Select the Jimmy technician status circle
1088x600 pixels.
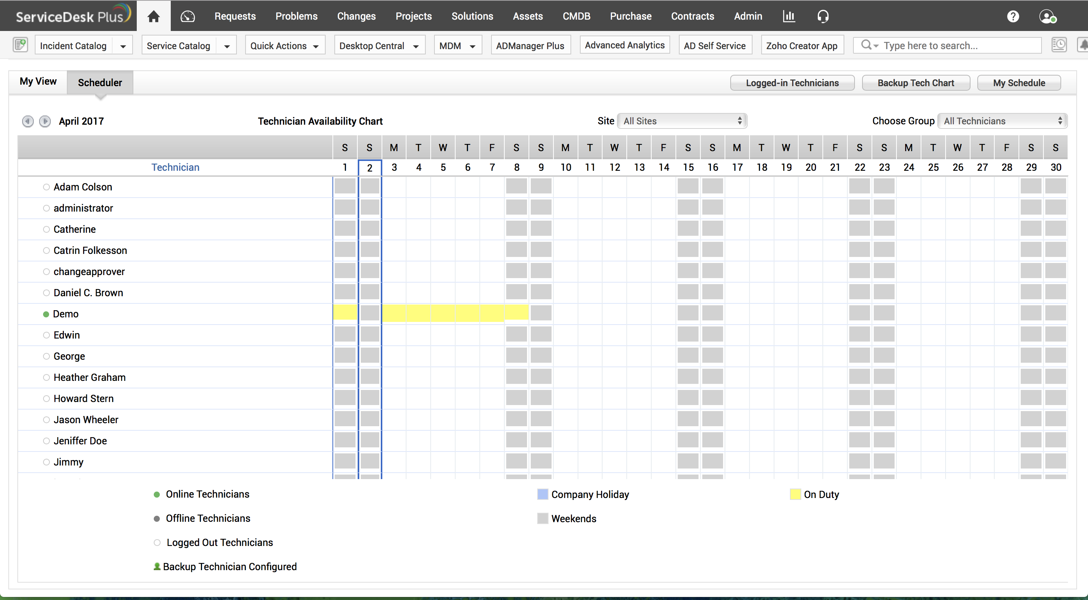(x=46, y=462)
